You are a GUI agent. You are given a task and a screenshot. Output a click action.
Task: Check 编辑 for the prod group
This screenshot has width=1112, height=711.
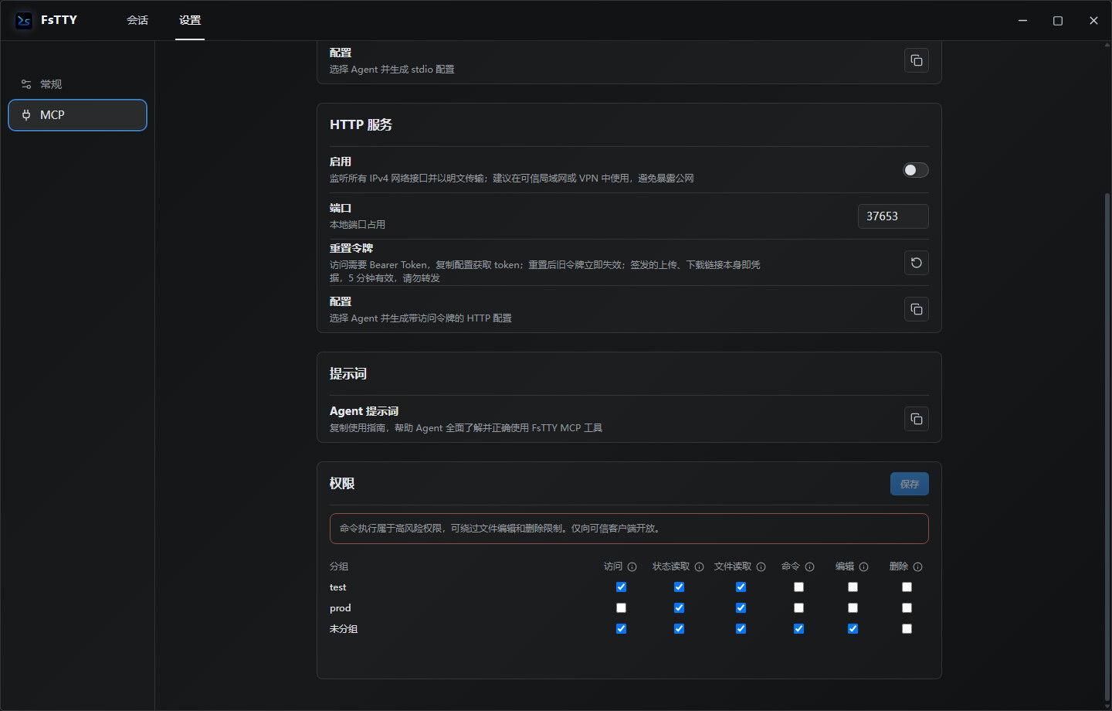(x=853, y=608)
